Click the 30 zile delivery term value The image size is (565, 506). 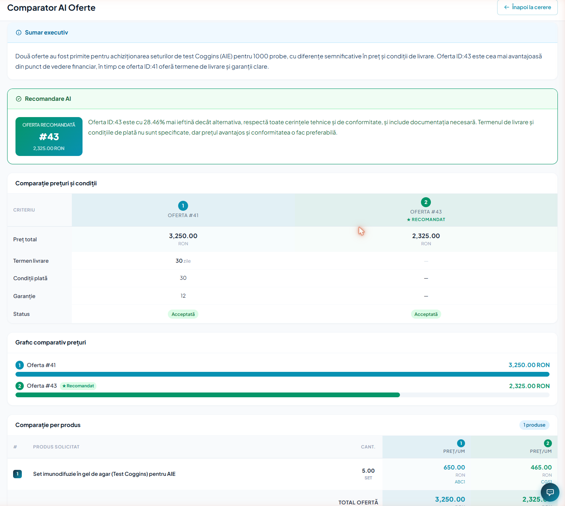coord(183,261)
